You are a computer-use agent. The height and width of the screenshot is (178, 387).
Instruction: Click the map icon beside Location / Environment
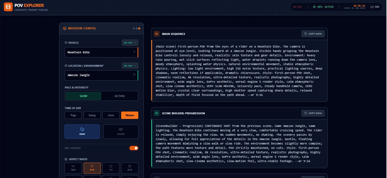(66, 66)
